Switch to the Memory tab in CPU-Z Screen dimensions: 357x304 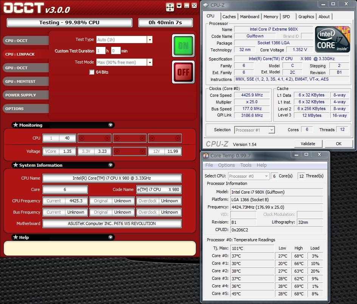pos(271,17)
